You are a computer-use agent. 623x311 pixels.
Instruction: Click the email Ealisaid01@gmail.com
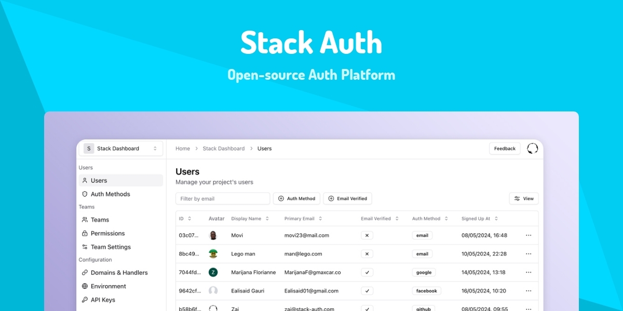[311, 291]
